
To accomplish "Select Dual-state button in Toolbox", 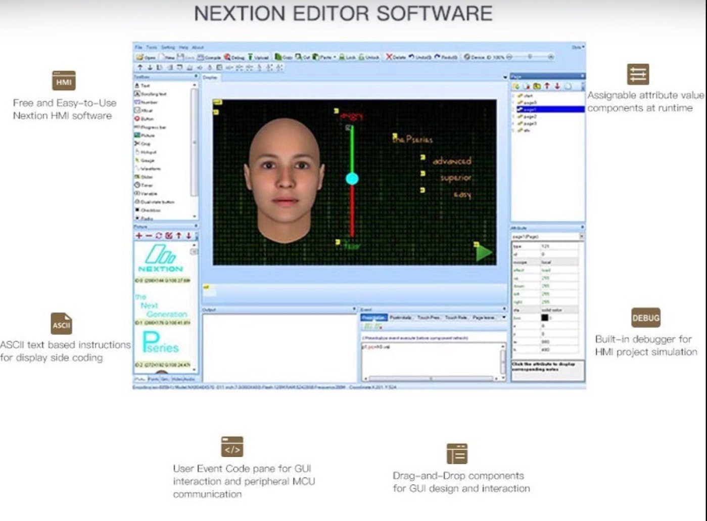I will click(155, 202).
